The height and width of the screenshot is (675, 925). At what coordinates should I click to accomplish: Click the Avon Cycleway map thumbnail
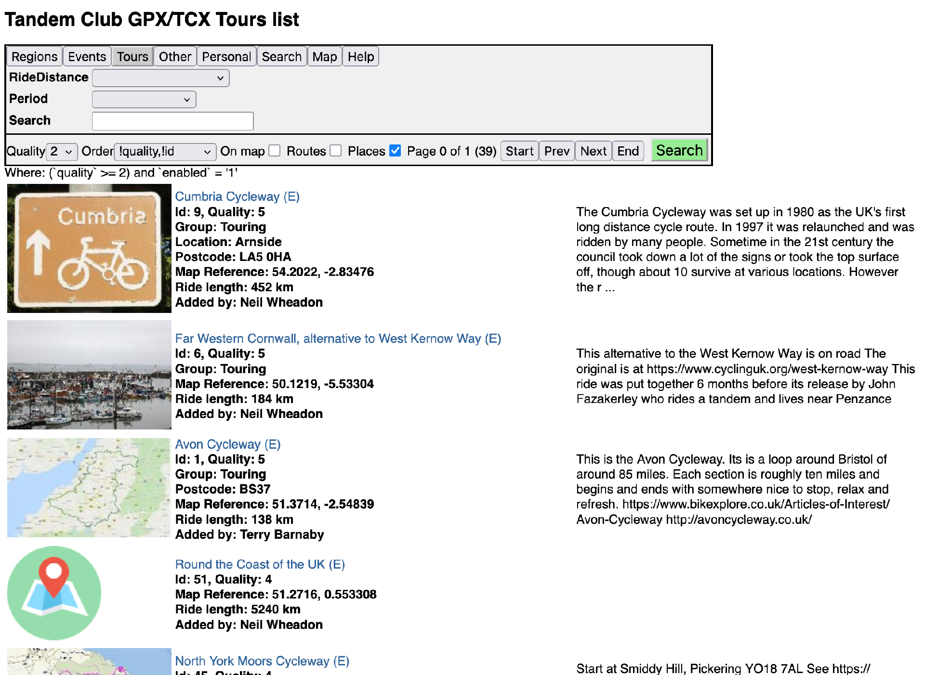point(89,487)
